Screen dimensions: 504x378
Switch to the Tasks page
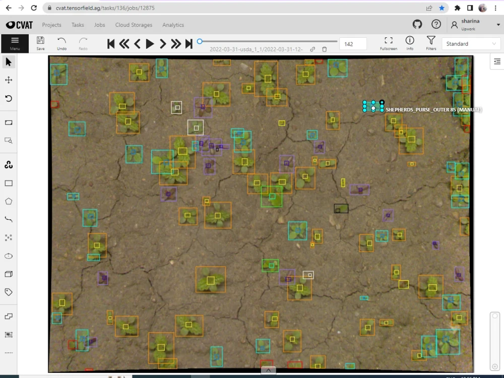pos(77,25)
